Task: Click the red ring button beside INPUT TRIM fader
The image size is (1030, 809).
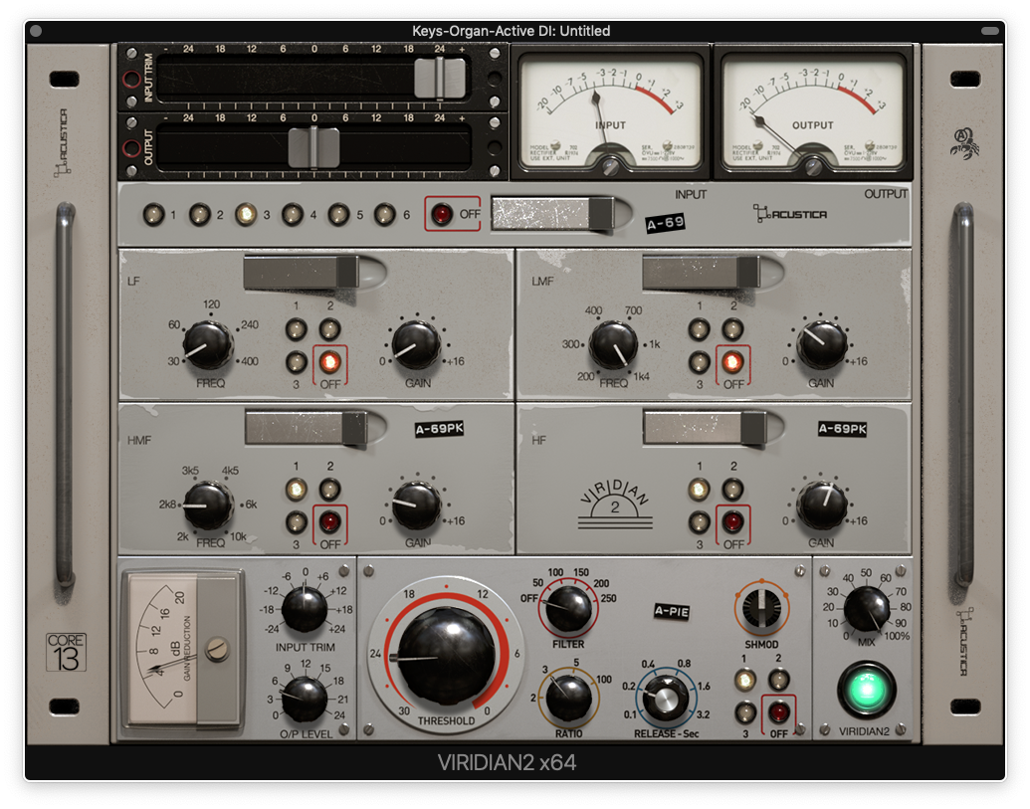Action: (132, 80)
